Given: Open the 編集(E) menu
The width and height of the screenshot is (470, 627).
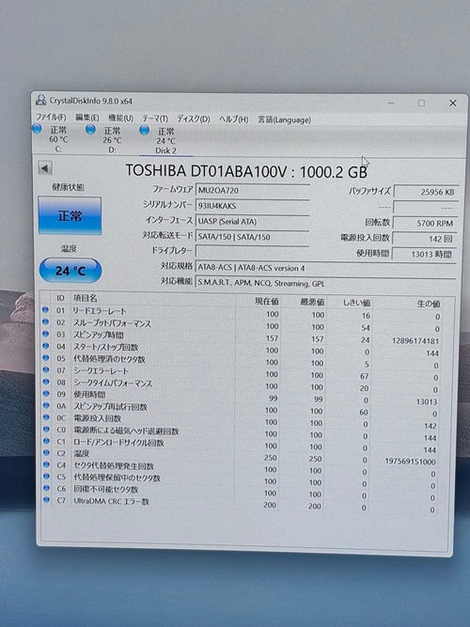Looking at the screenshot, I should coord(86,118).
